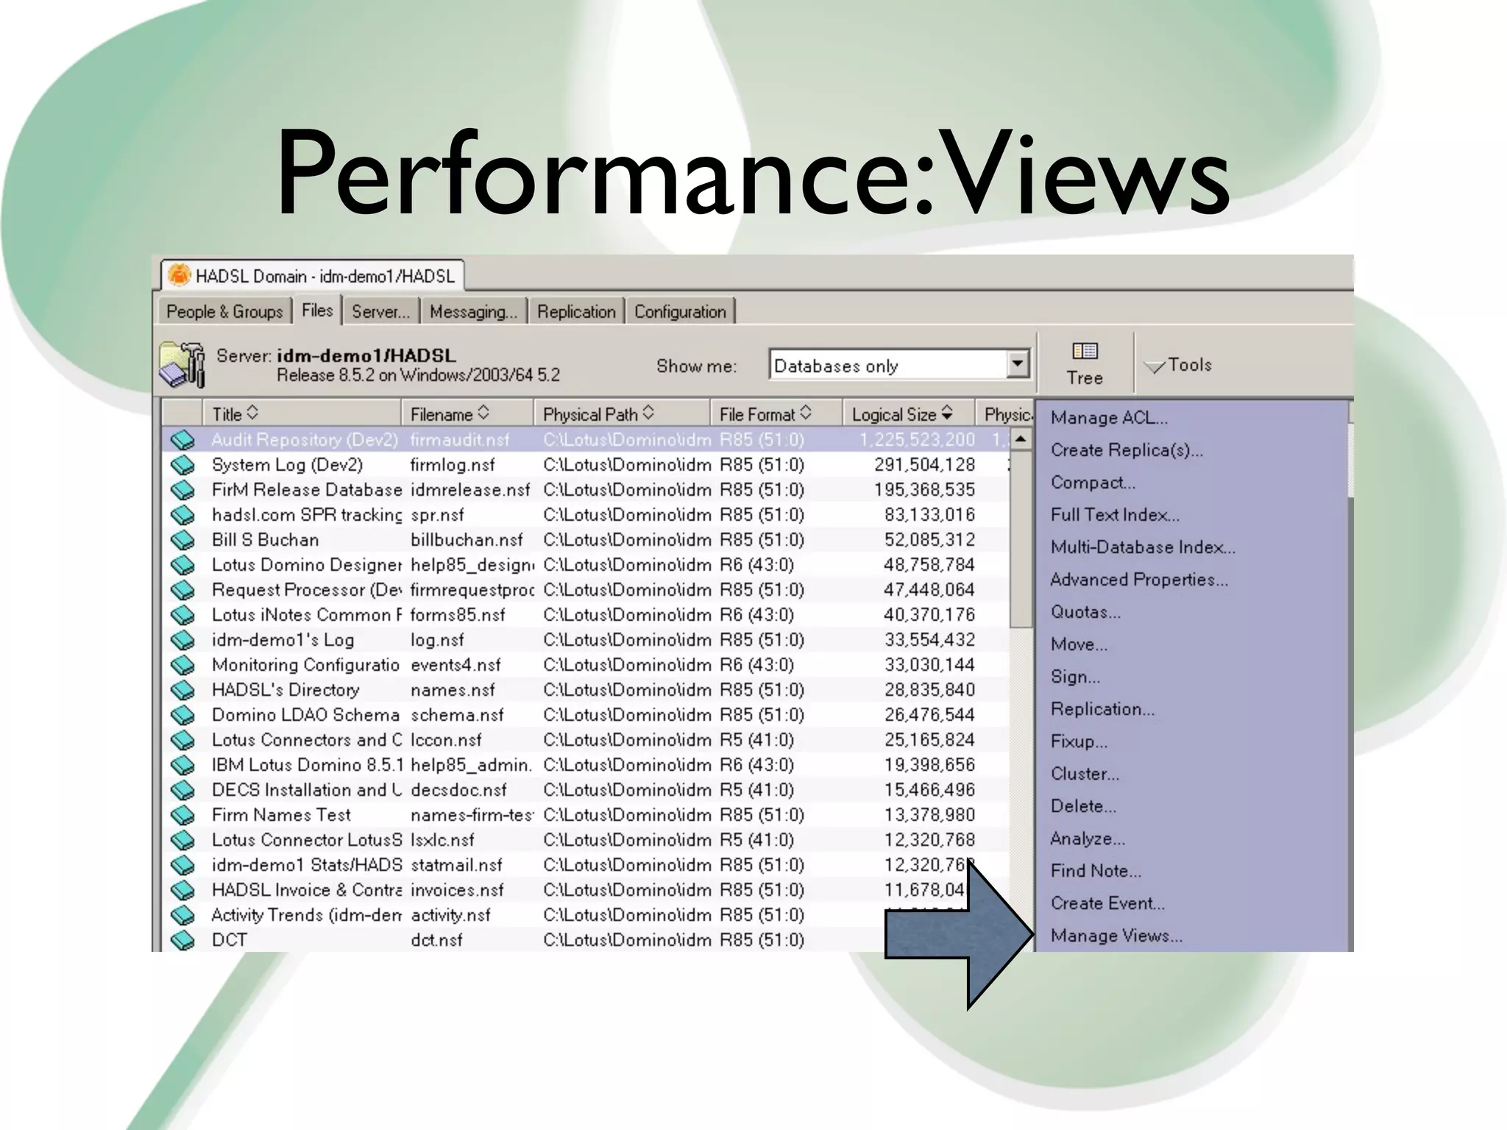This screenshot has width=1507, height=1130.
Task: Click the database icon beside HADSL Invoice & Contra
Action: click(182, 890)
